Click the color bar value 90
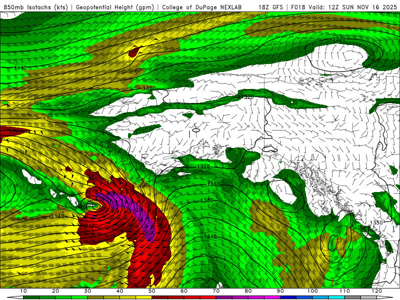The height and width of the screenshot is (300, 400). (280, 291)
